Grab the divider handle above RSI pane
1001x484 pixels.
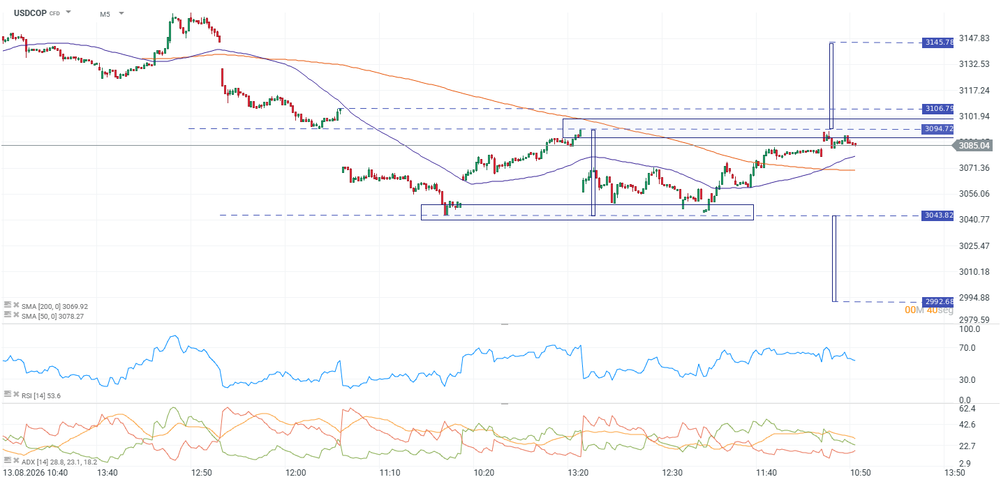[x=505, y=324]
